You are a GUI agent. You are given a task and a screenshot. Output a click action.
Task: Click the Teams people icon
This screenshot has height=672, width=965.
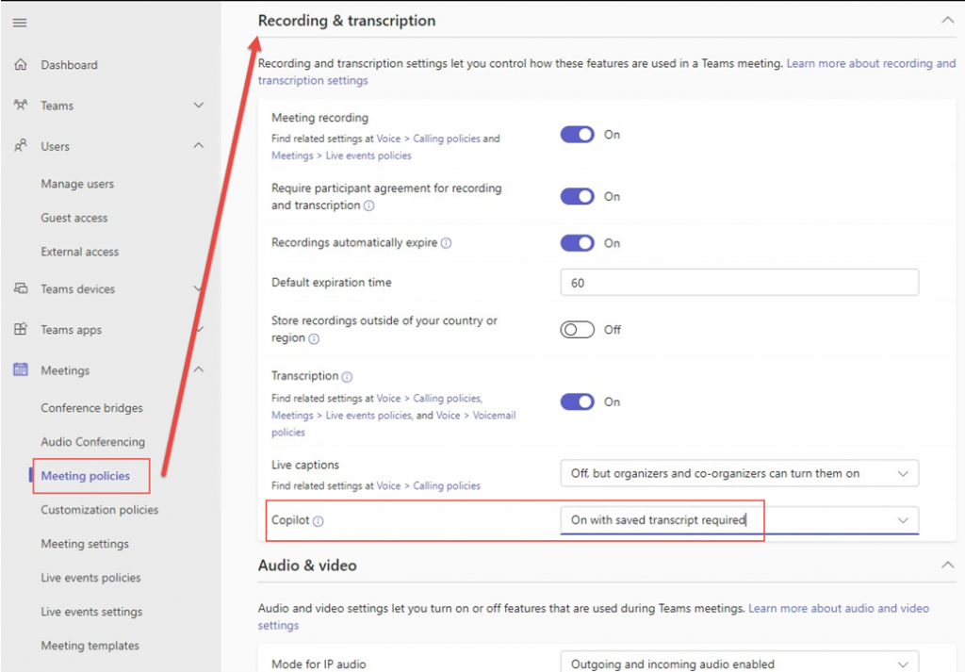point(21,106)
